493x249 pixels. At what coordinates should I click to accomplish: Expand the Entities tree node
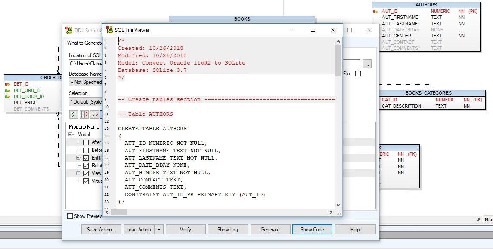pos(78,158)
